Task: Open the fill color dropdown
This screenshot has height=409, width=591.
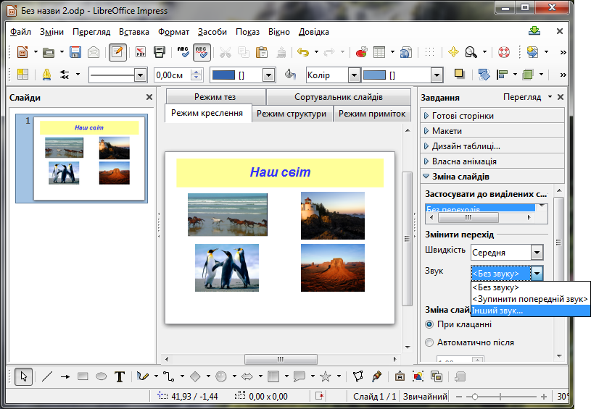Action: tap(437, 75)
